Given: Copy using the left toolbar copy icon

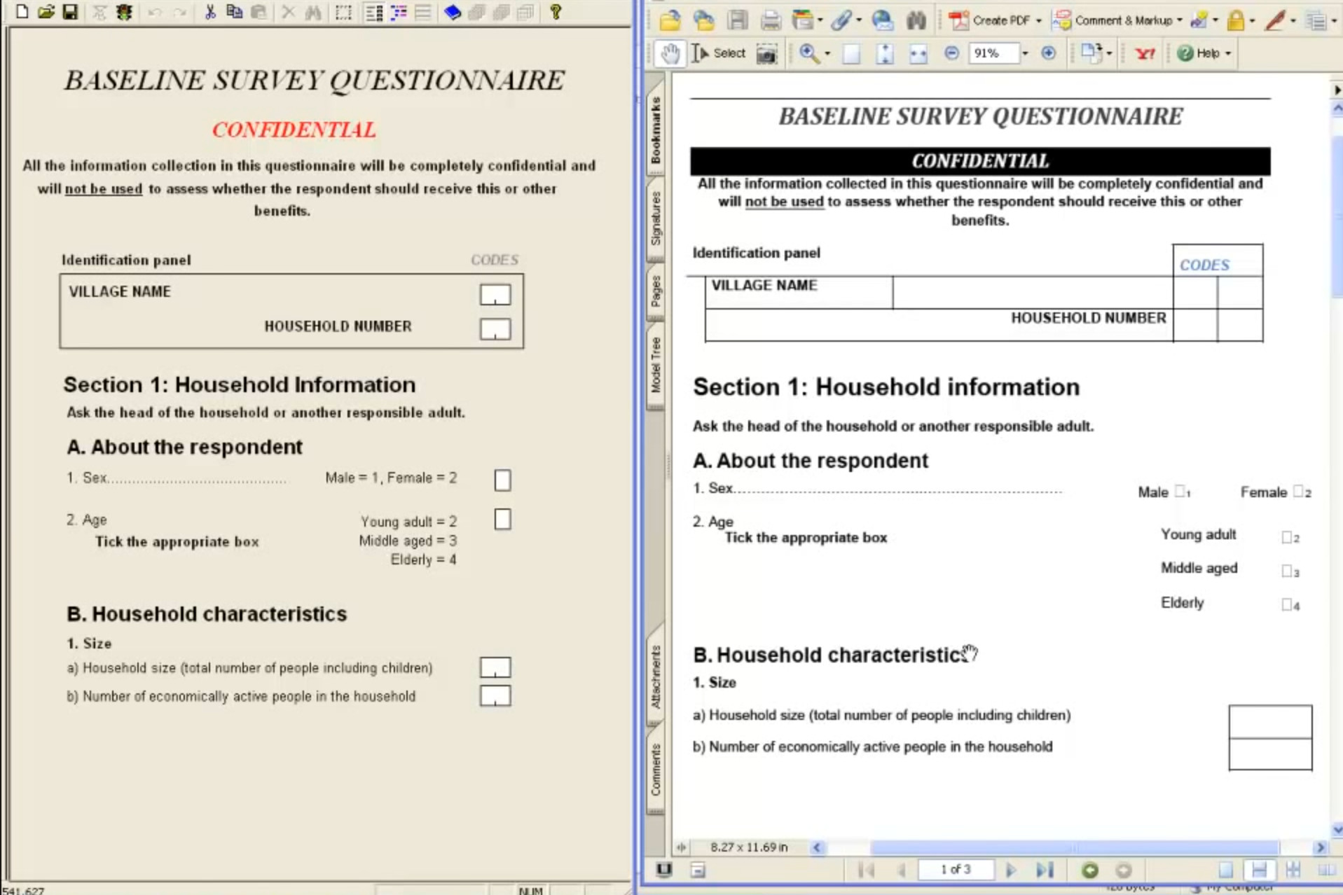Looking at the screenshot, I should tap(234, 11).
